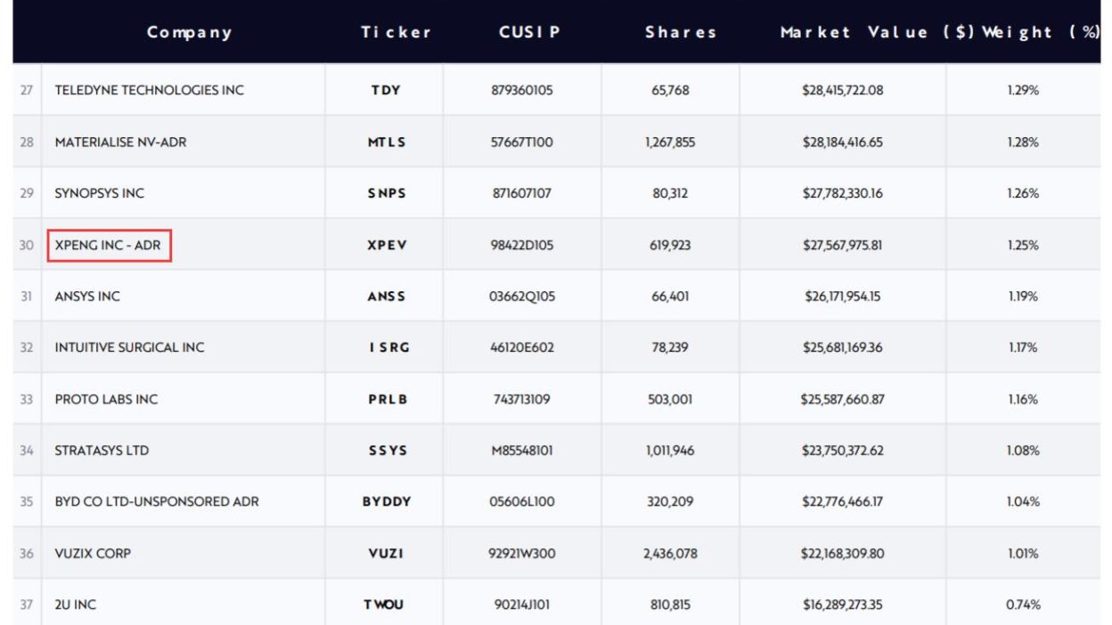Select TELEDYNE TECHNOLOGIES INC company name
Image resolution: width=1112 pixels, height=625 pixels.
149,90
